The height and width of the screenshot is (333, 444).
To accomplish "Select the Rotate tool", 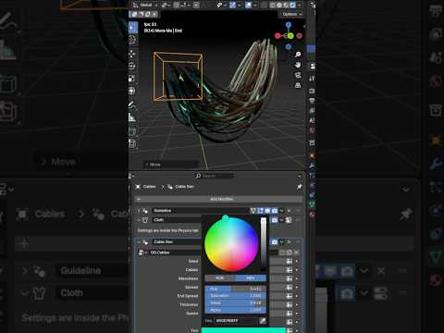I will 132,66.
